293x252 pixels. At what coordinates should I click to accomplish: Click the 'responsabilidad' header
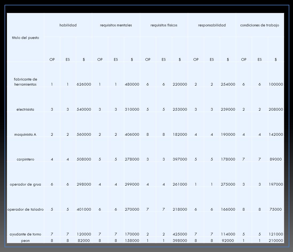[x=212, y=25]
